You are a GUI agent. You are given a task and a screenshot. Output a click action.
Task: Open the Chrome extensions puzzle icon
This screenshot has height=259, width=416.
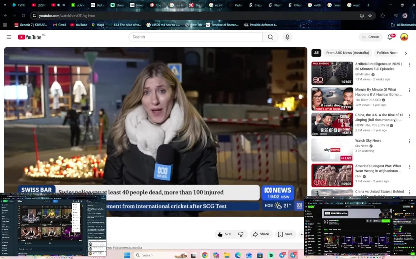(383, 16)
